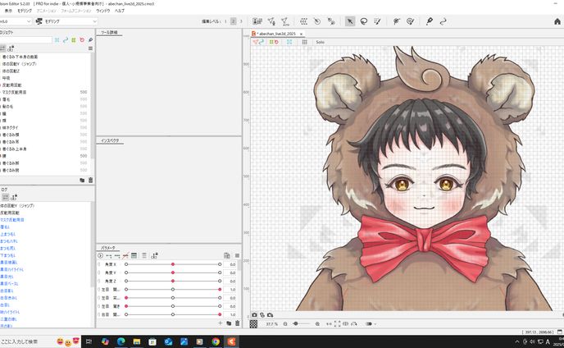Adjust the 角度 Y parameter slider
This screenshot has width=564, height=348.
pos(173,272)
